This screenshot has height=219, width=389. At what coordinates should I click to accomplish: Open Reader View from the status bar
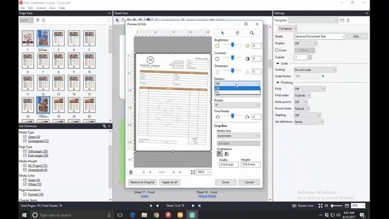pos(303,206)
